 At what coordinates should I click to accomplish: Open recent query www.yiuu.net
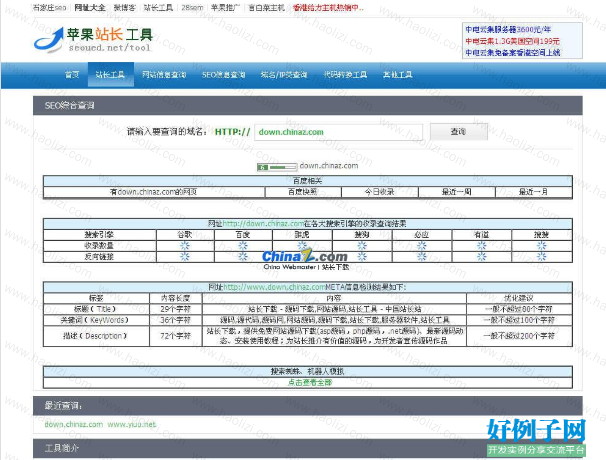tap(132, 424)
